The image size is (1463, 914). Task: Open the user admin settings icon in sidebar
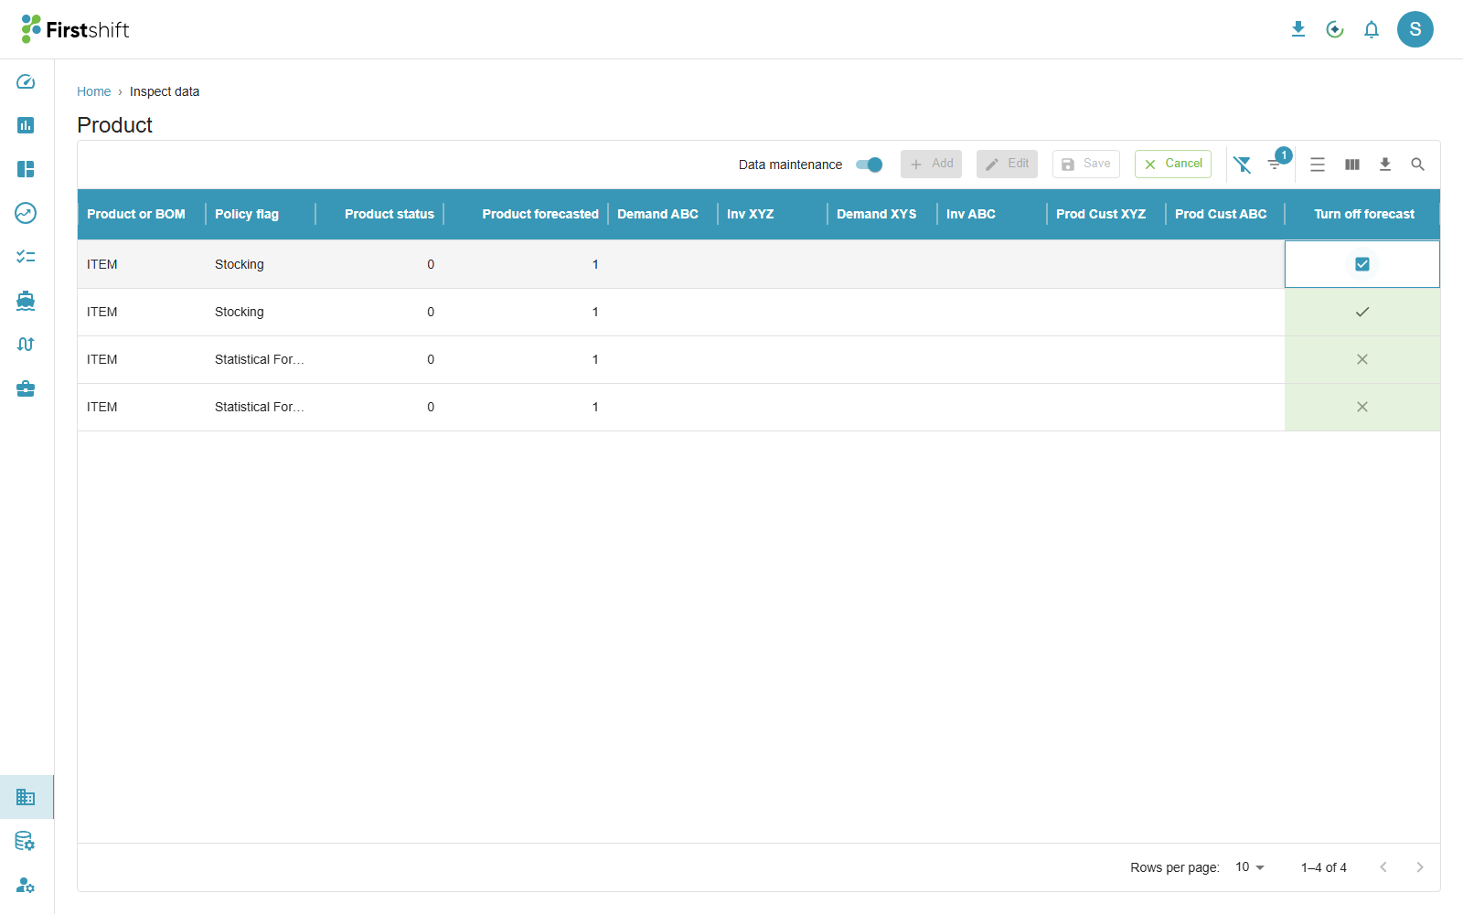[26, 885]
